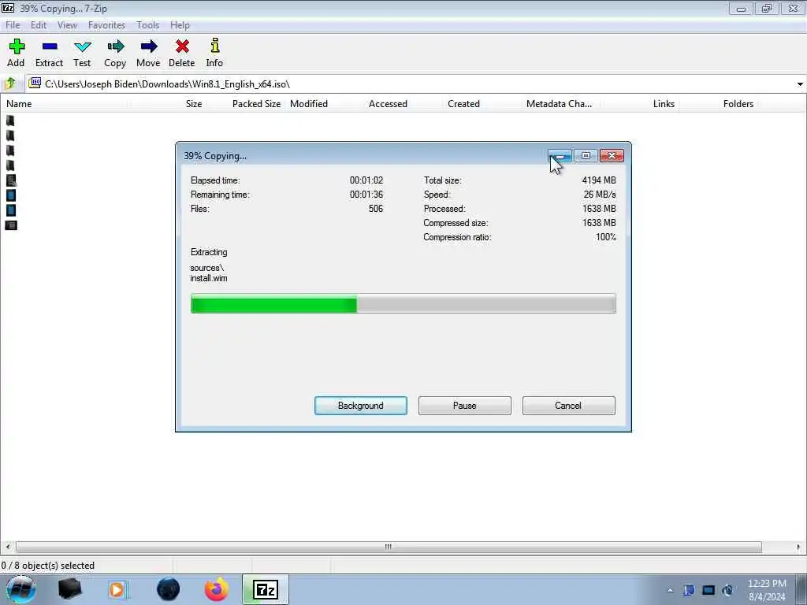This screenshot has height=605, width=807.
Task: Click the total size value 4194 MB
Action: 599,180
